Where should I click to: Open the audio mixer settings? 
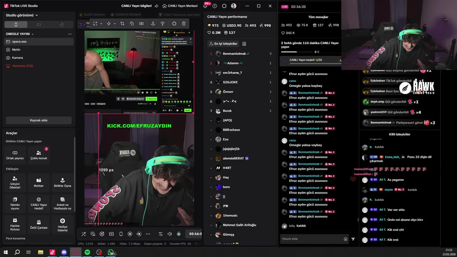pyautogui.click(x=160, y=234)
